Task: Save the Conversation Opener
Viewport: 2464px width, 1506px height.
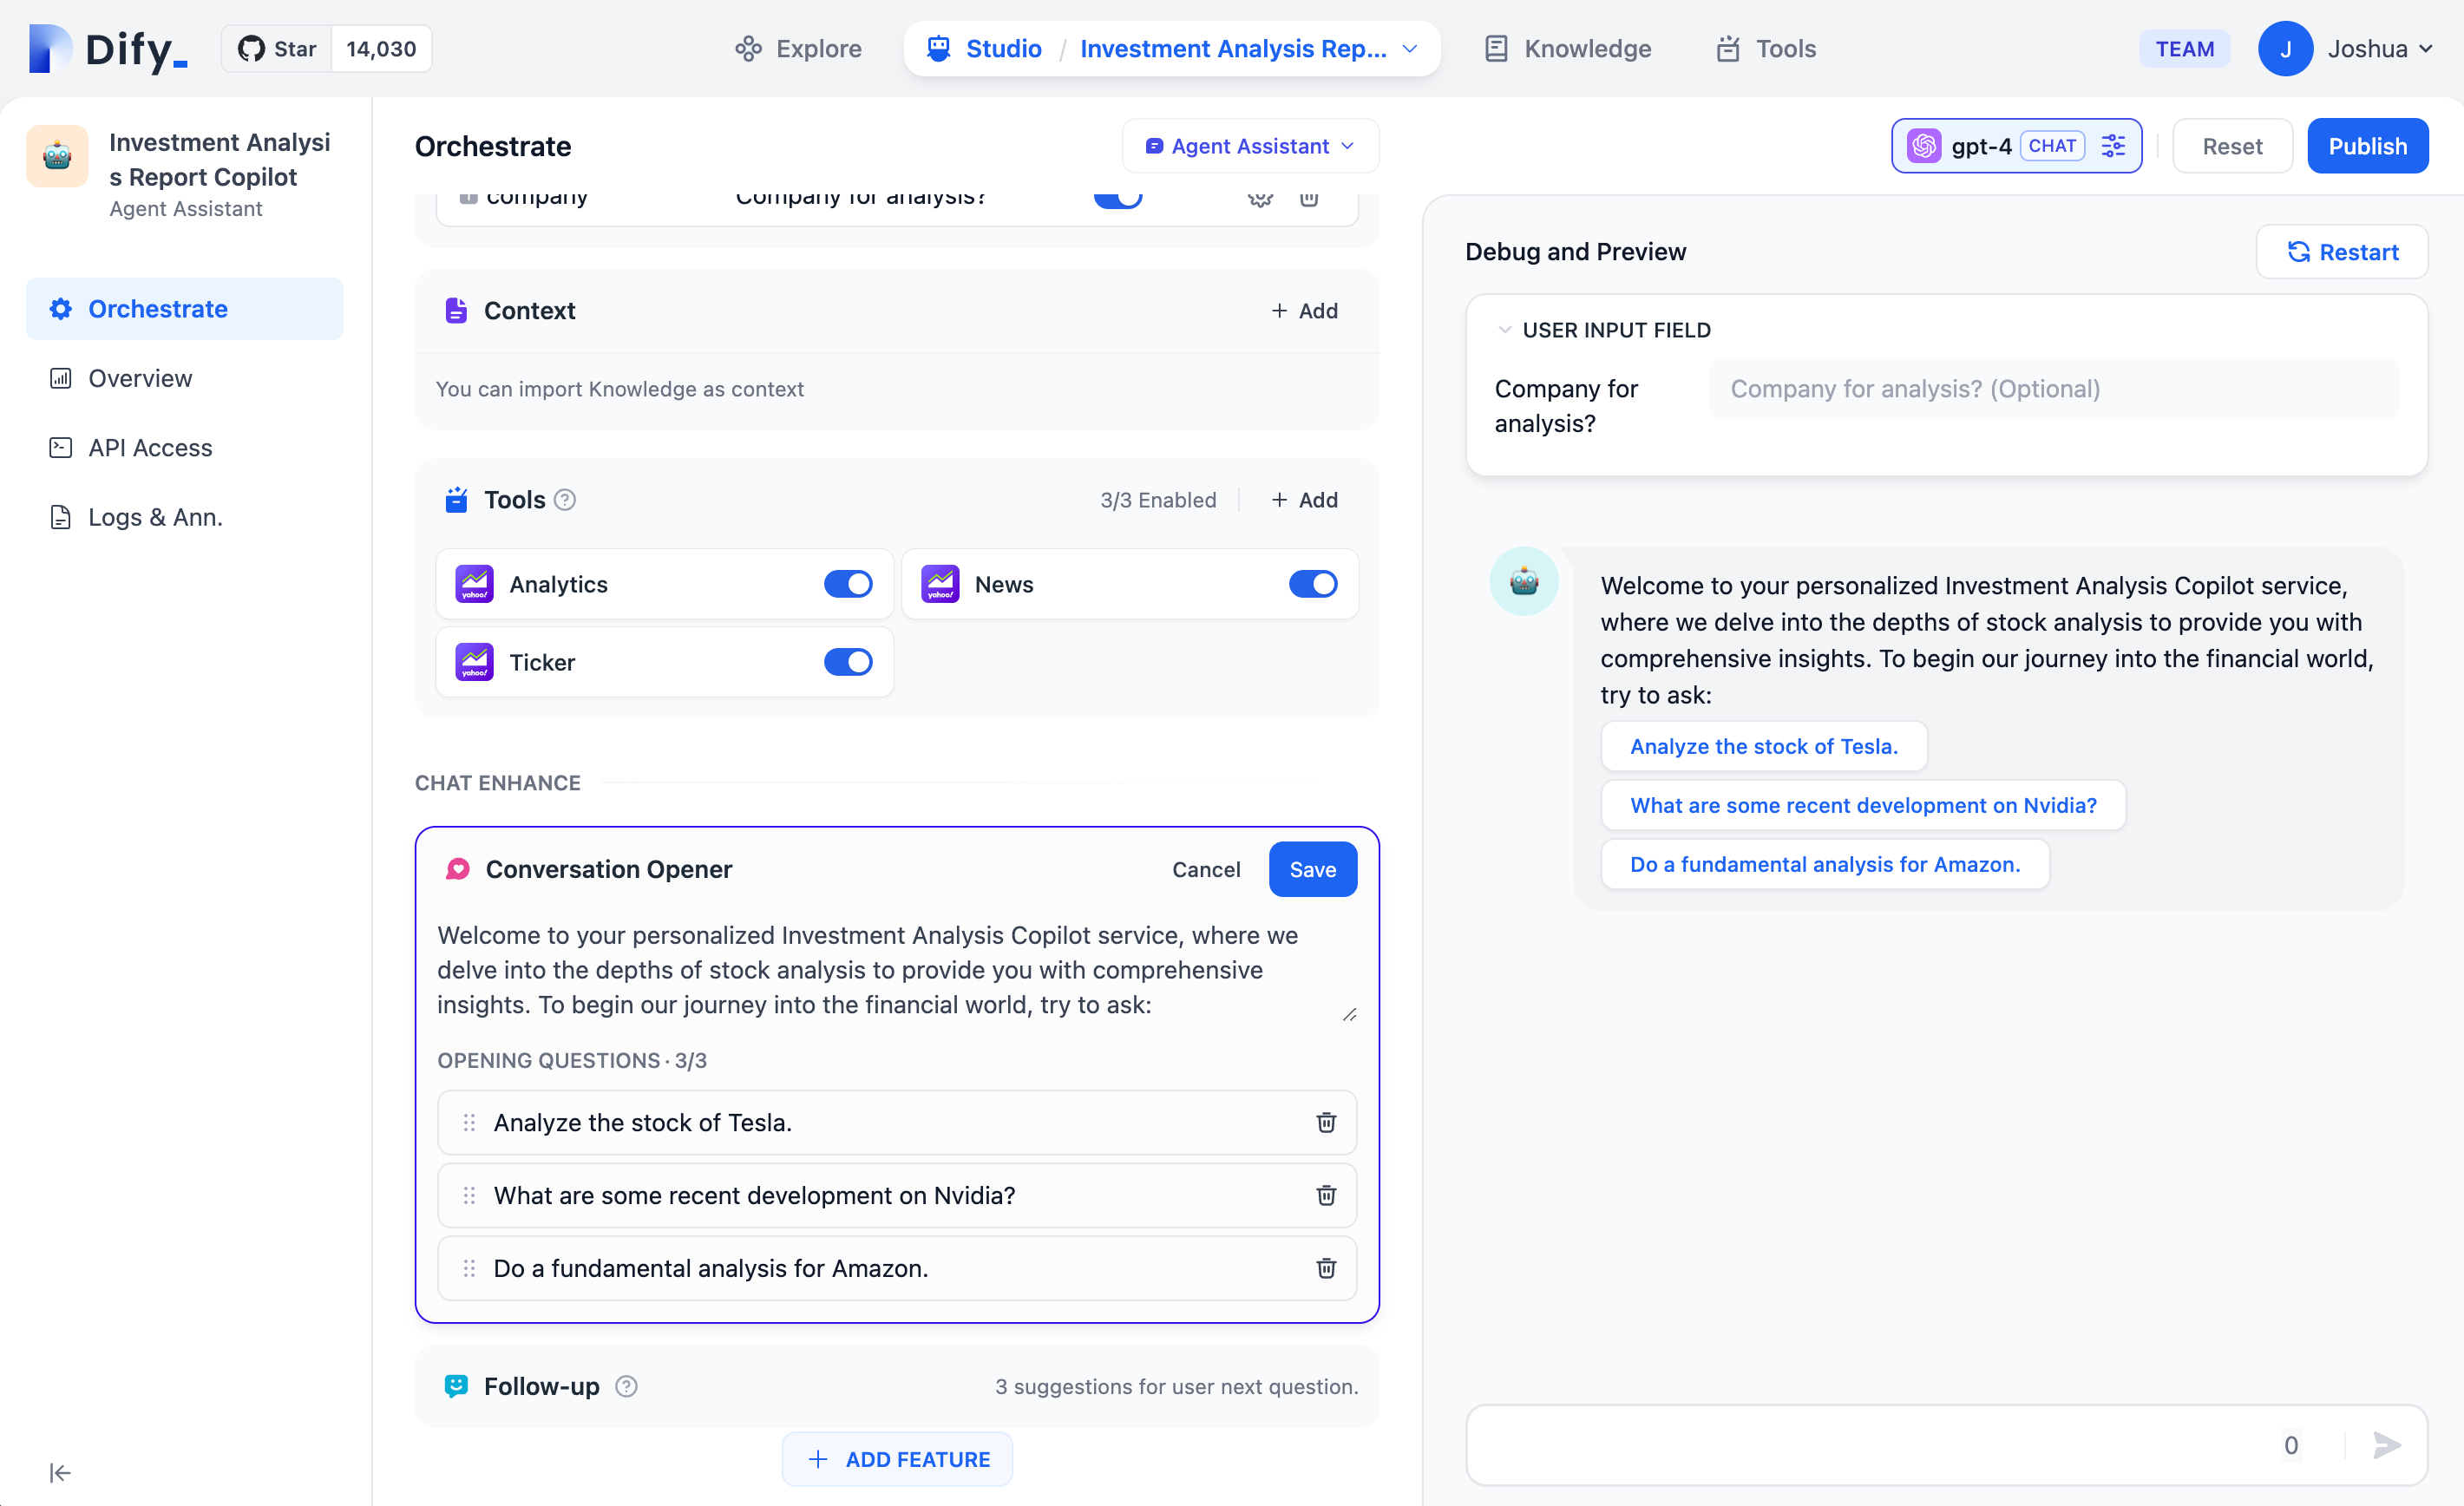Action: point(1312,870)
